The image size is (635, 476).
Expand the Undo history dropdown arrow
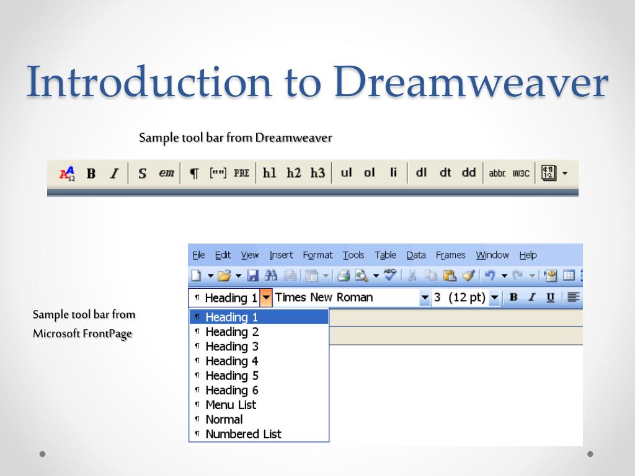504,276
